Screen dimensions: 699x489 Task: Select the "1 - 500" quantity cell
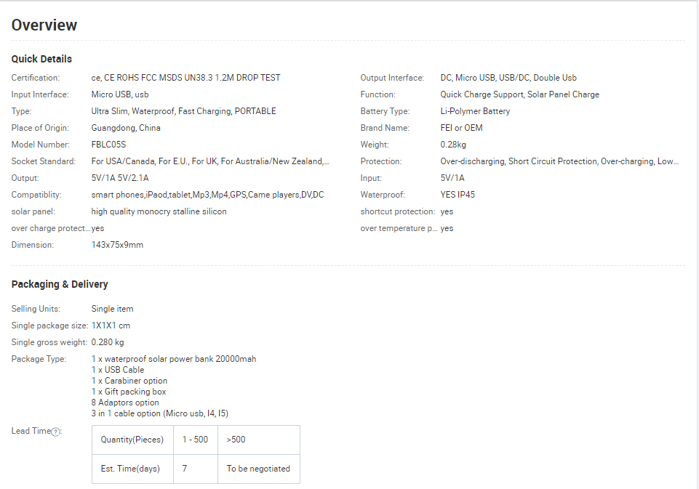pos(195,440)
